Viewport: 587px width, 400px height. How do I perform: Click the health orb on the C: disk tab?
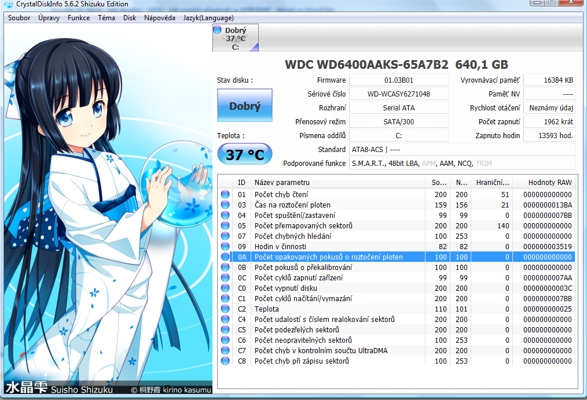click(x=217, y=29)
